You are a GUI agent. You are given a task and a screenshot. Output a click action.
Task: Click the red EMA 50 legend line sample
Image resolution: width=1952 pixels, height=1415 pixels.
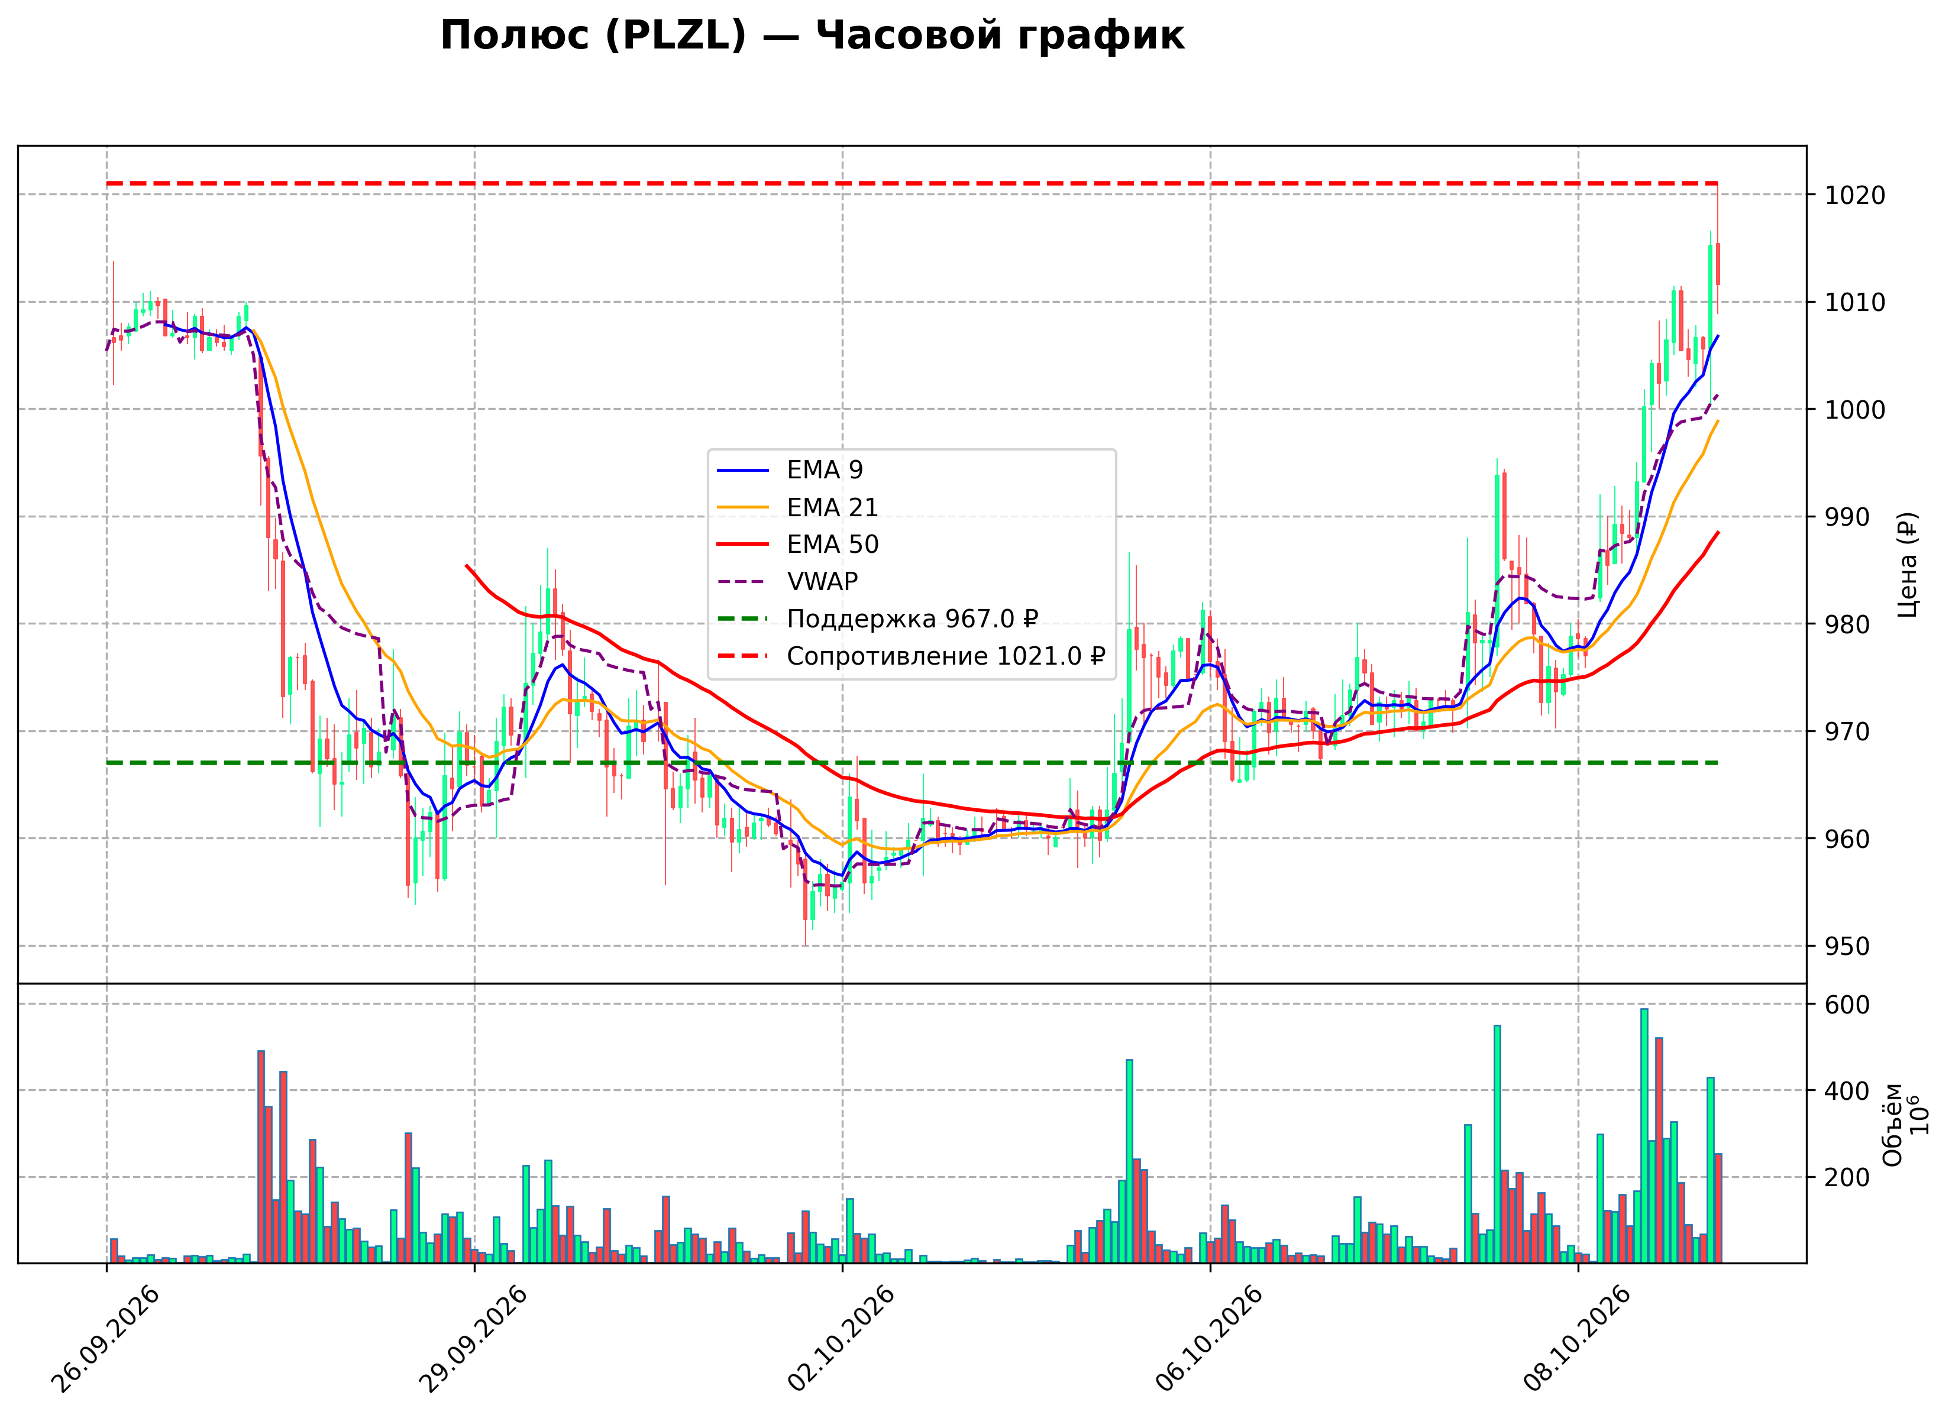(x=743, y=545)
